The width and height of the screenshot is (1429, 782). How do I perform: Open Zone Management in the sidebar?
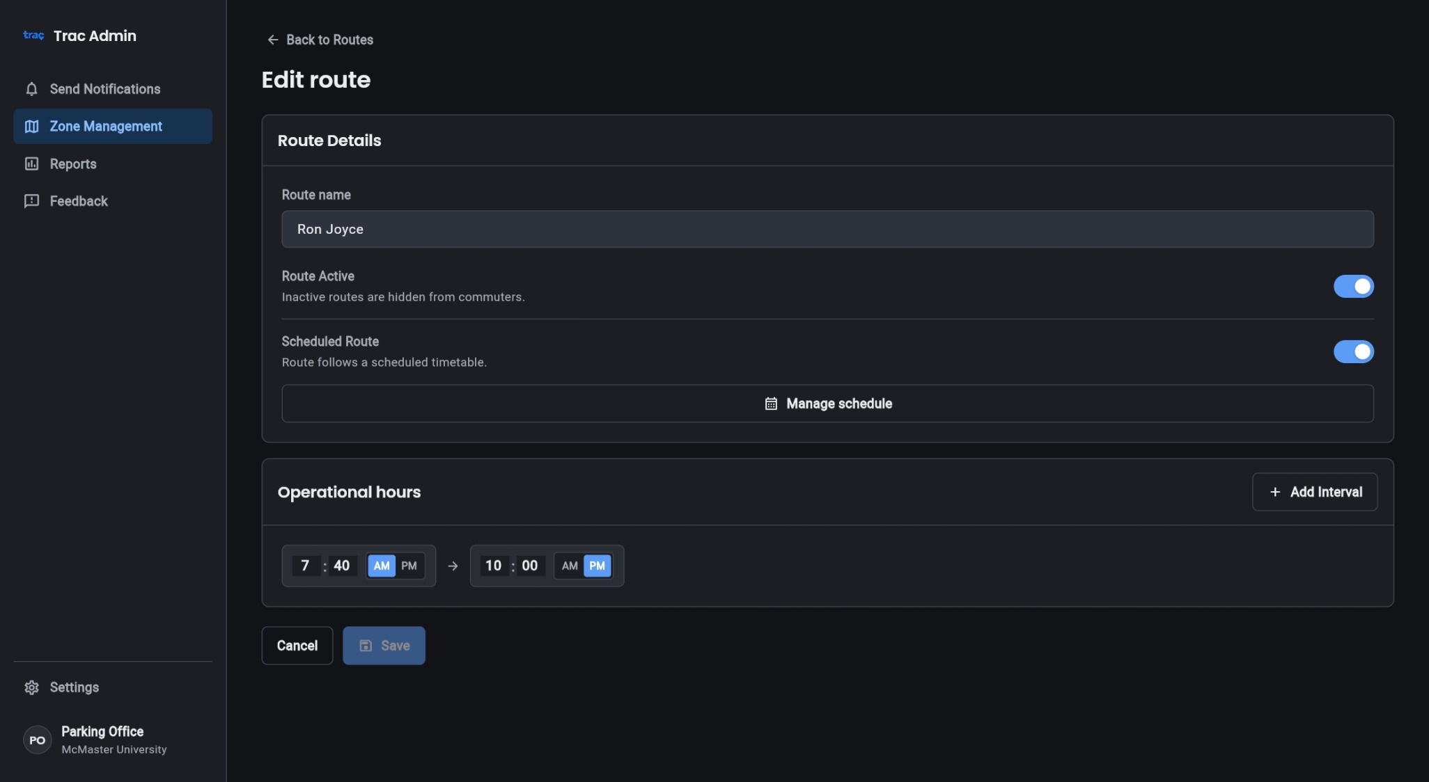pyautogui.click(x=113, y=127)
